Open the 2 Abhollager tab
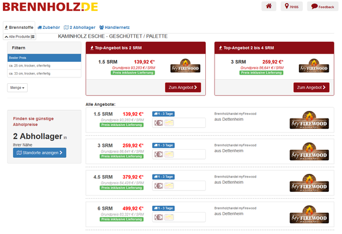Screen dimensions: 342x234 [x=80, y=28]
